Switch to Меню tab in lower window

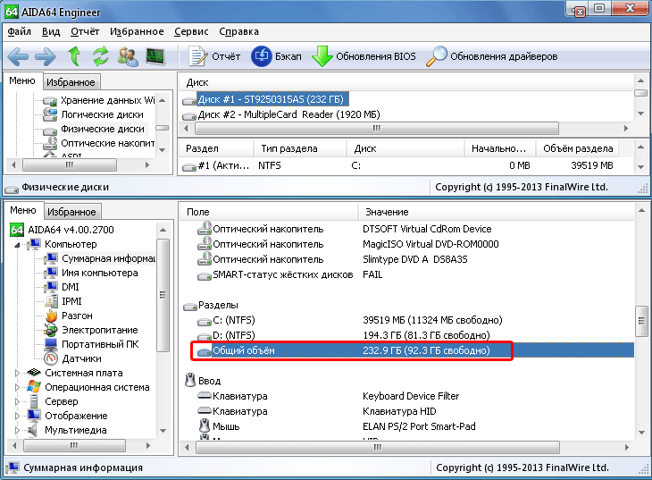pyautogui.click(x=23, y=210)
